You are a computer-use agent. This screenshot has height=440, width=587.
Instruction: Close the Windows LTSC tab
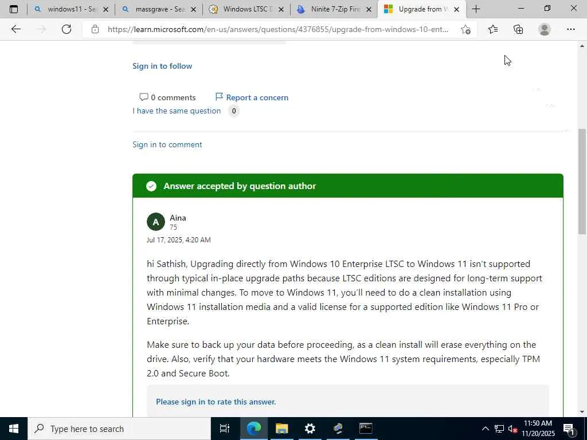pos(281,9)
